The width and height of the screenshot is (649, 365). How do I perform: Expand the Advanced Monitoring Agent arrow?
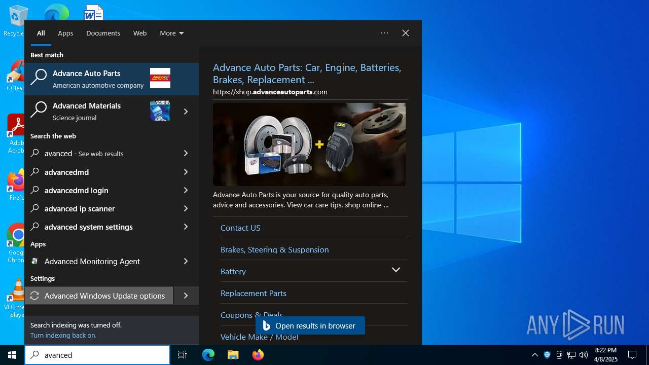(186, 261)
